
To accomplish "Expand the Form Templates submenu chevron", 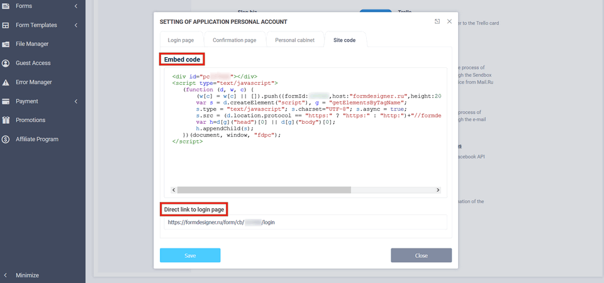I will click(76, 25).
